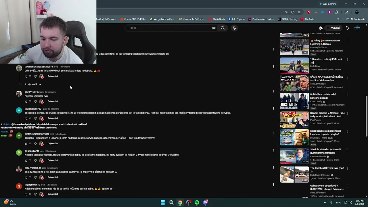Open the Chrome profile avatar

click(x=357, y=12)
